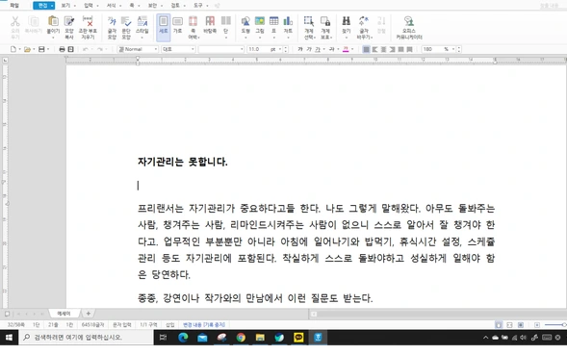
Task: Click 변경 내용 [기록 중지] in status bar
Action: click(x=204, y=324)
